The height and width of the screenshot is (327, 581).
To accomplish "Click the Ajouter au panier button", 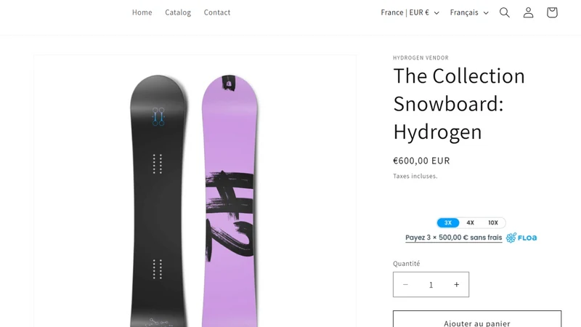I will click(477, 319).
